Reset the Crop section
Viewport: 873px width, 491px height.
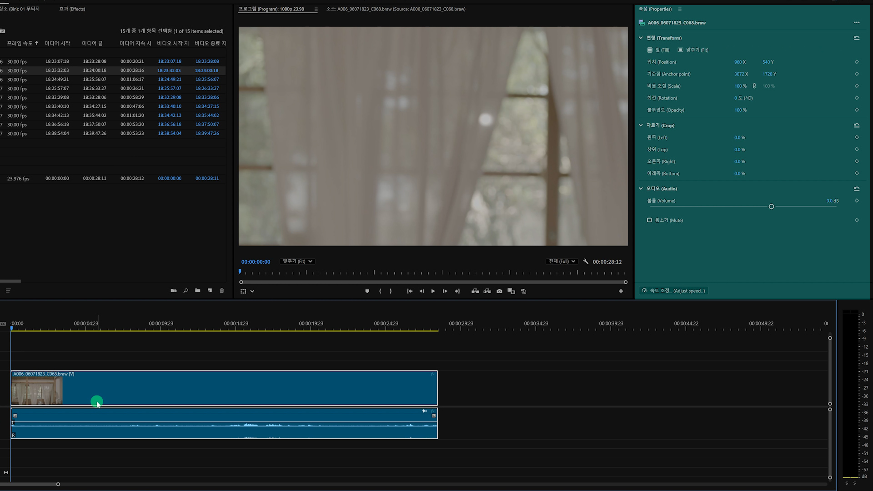pos(857,125)
